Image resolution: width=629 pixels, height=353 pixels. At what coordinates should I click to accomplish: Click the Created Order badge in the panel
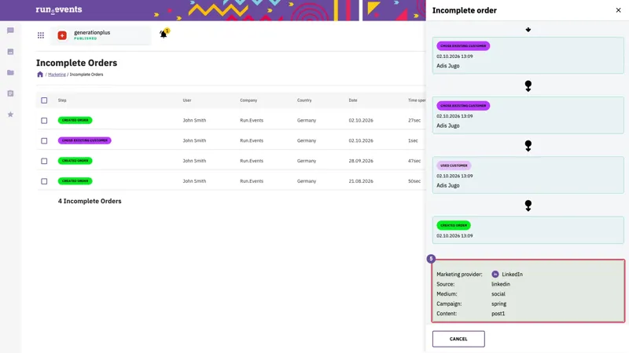click(x=454, y=225)
